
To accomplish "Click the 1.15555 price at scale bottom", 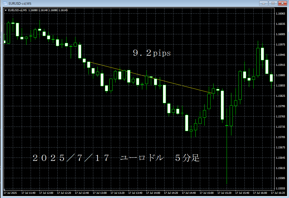I will (280, 188).
